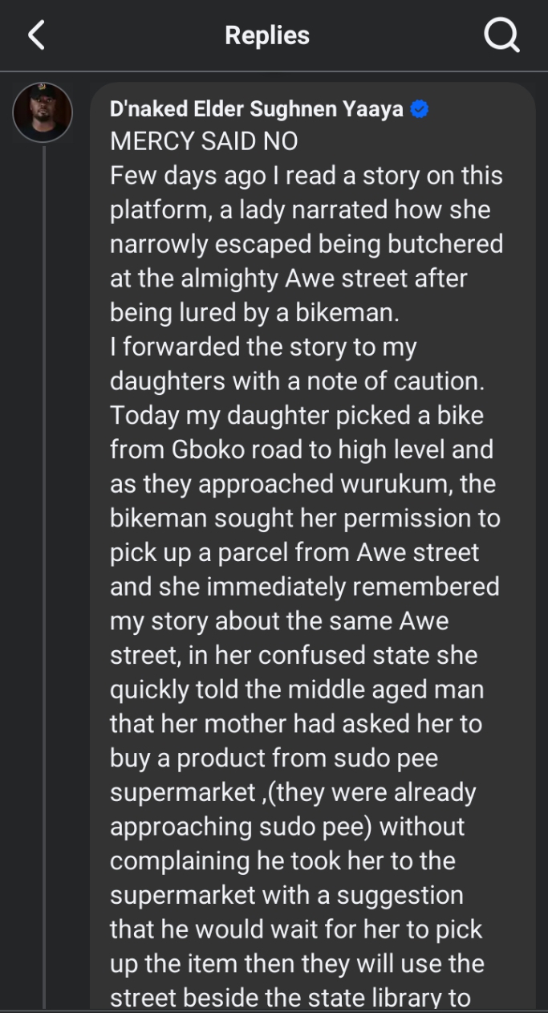This screenshot has width=548, height=1013.
Task: Tap the line 'supermarket with a suggestion'
Action: [x=286, y=894]
